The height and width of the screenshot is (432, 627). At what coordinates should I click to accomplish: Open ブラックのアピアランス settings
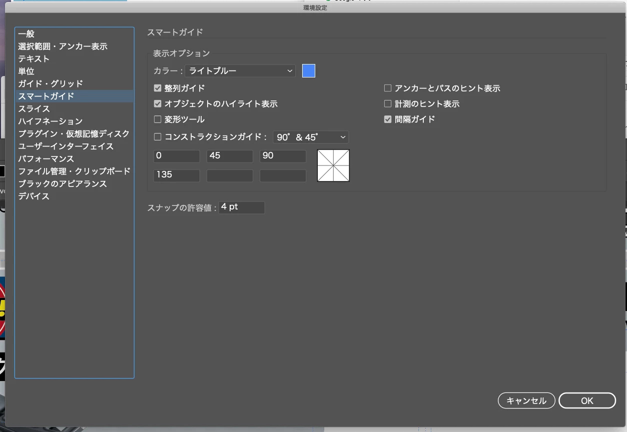74,184
